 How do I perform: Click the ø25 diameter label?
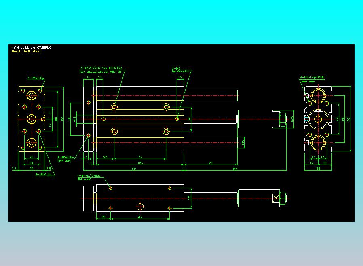[x=292, y=119]
